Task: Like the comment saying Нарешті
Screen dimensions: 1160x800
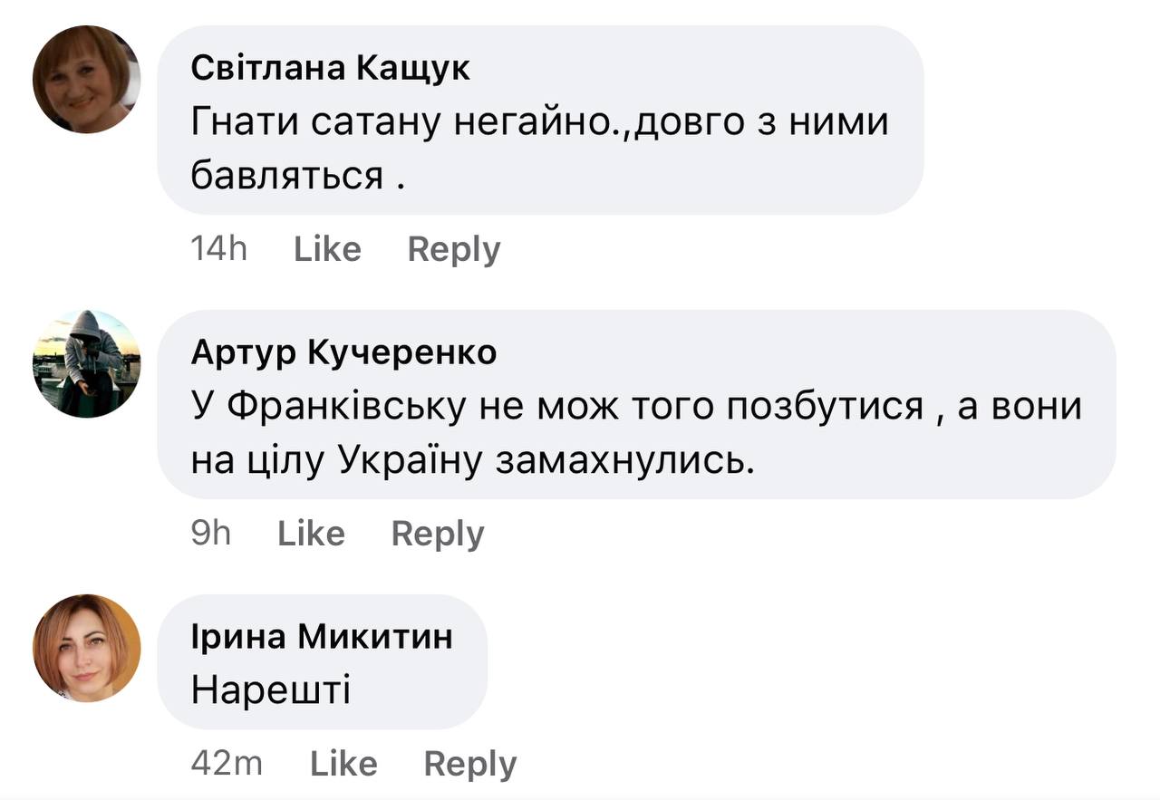Action: (x=343, y=764)
